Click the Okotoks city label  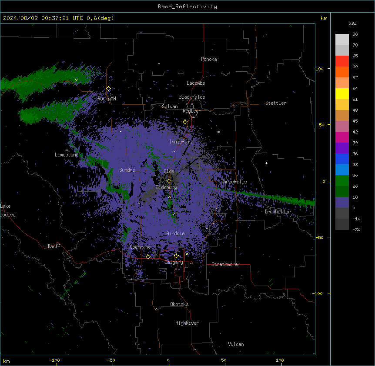(x=179, y=304)
